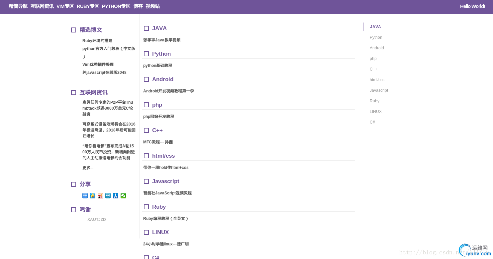The image size is (493, 259).
Task: Click the JAVA section heading in main content
Action: 159,28
